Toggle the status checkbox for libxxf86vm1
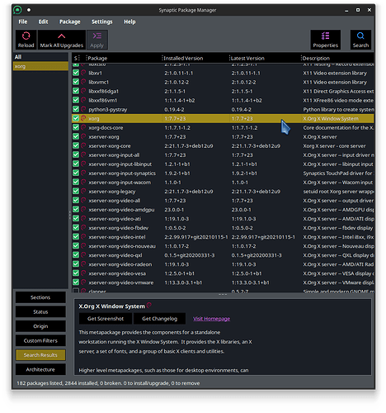Image resolution: width=386 pixels, height=413 pixels. [76, 100]
